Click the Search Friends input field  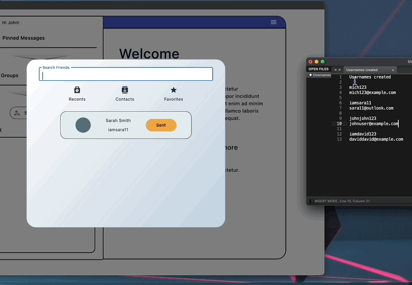click(x=126, y=74)
